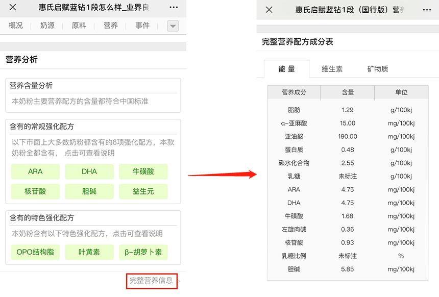Screen dimensions: 439x297
Task: Open the 益生元 tag description
Action: tap(143, 191)
